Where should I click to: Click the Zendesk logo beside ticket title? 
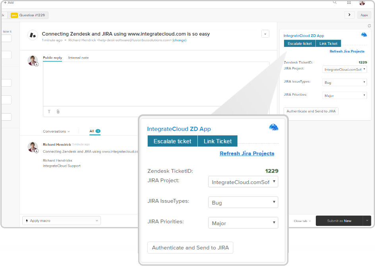pyautogui.click(x=33, y=35)
